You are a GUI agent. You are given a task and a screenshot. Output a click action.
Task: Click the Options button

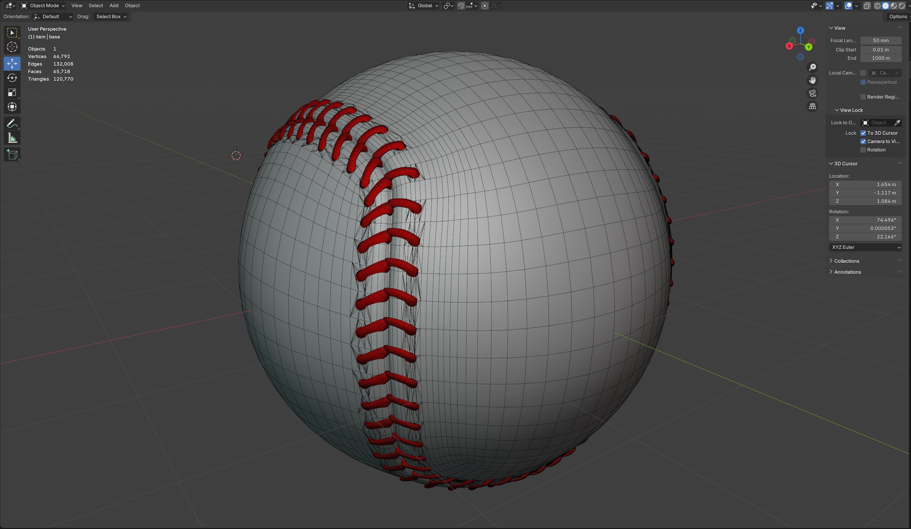(x=898, y=17)
